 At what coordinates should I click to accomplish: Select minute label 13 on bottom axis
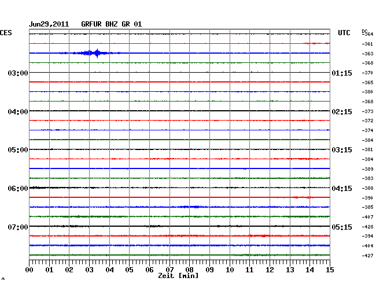pos(290,270)
